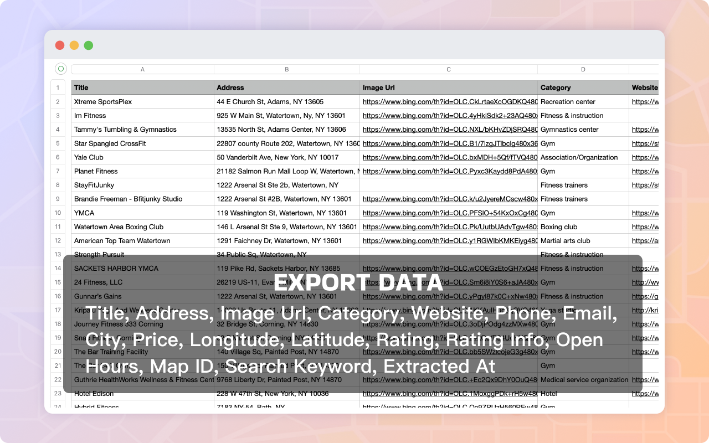This screenshot has width=709, height=443.
Task: Click the "Martial arts club" category cell
Action: tap(583, 241)
